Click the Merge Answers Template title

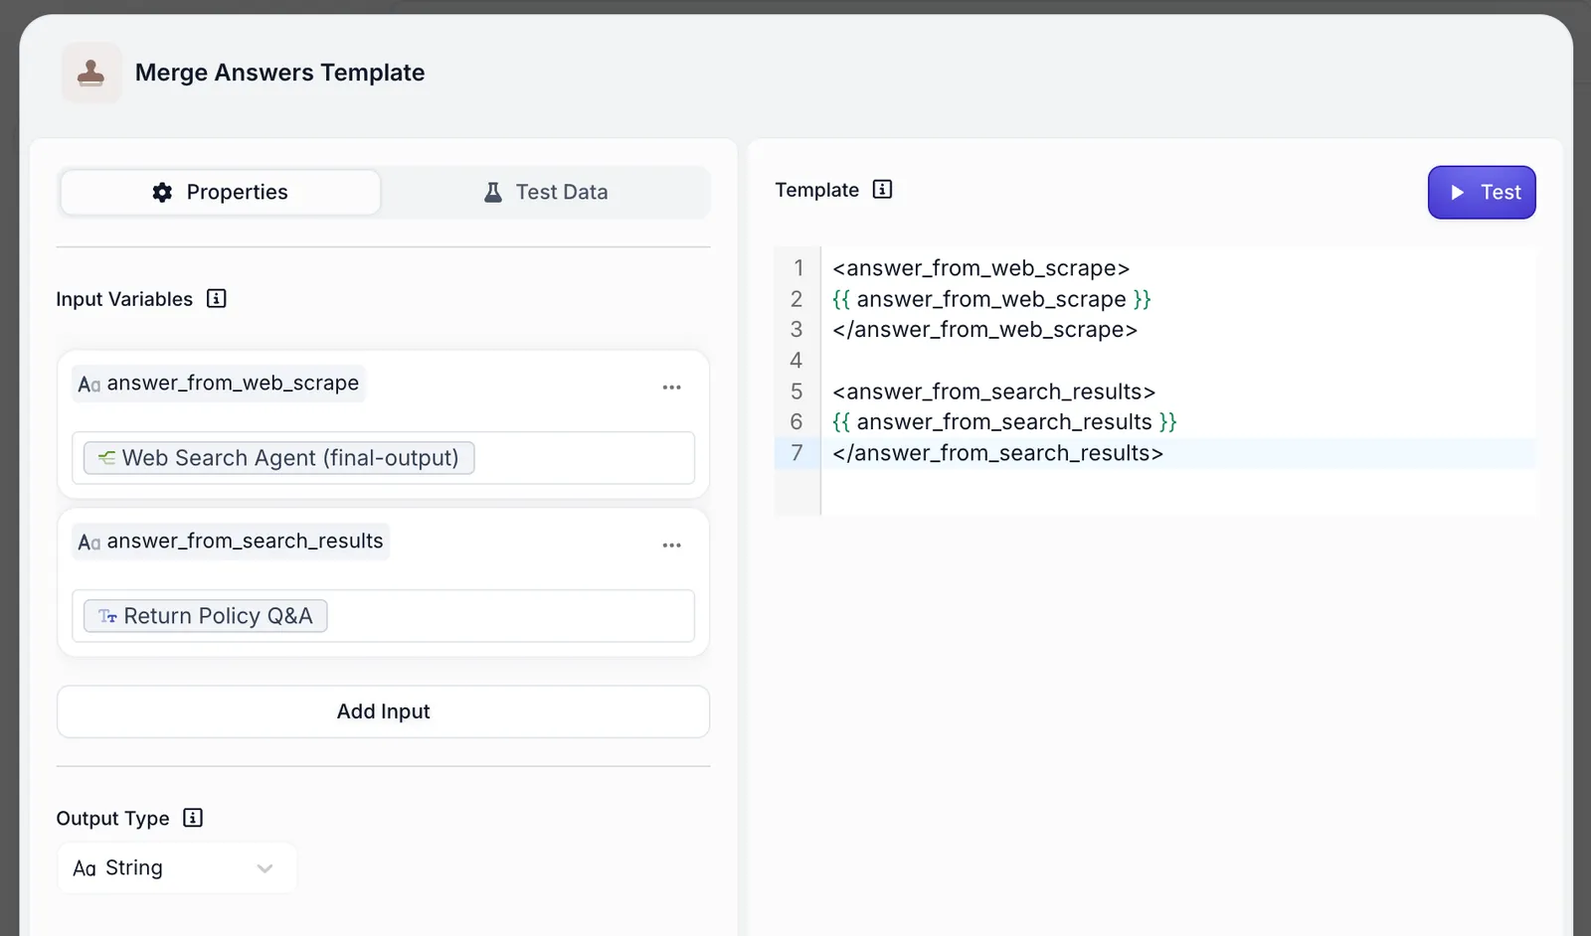tap(279, 73)
